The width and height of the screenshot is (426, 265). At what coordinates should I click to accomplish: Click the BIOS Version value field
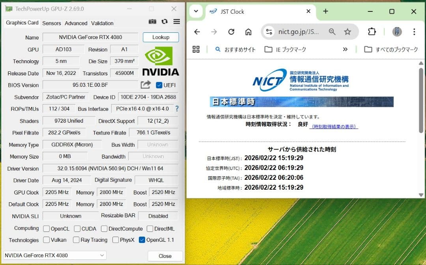tap(90, 85)
